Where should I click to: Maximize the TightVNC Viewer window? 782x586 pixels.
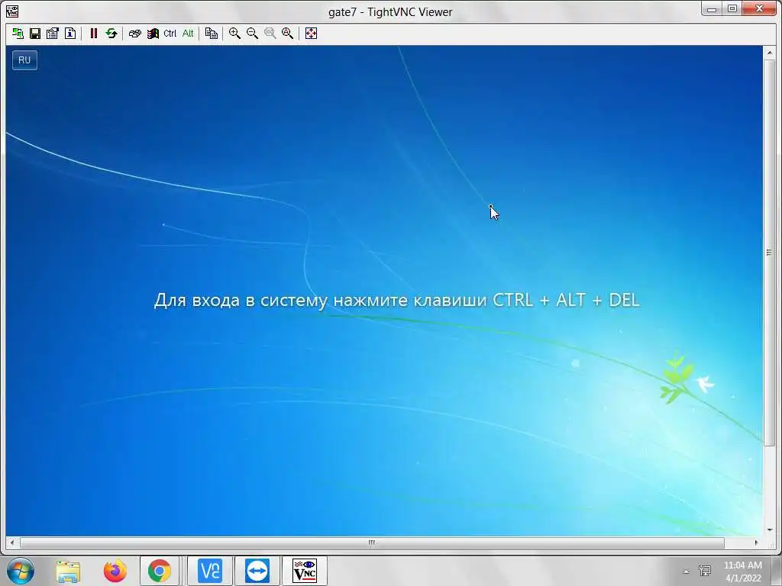pyautogui.click(x=732, y=9)
